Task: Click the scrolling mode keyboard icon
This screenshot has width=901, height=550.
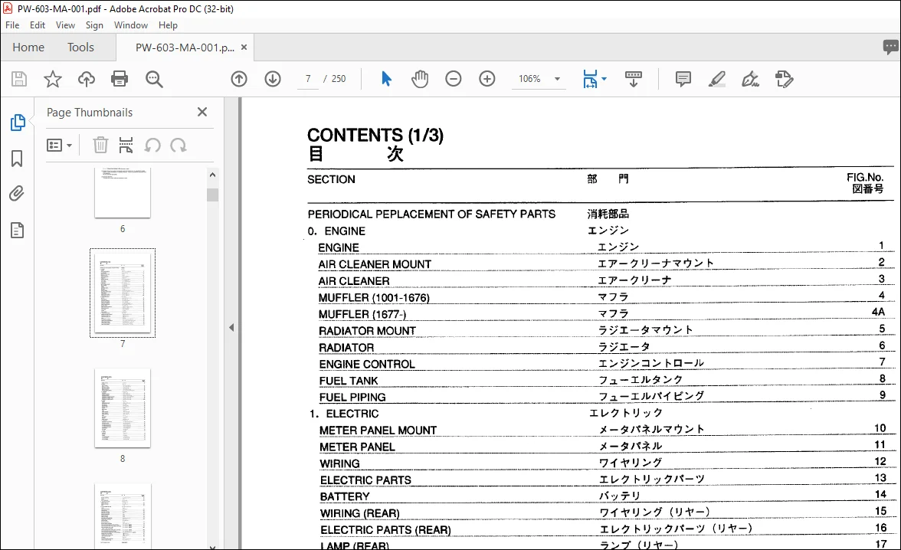Action: point(633,79)
